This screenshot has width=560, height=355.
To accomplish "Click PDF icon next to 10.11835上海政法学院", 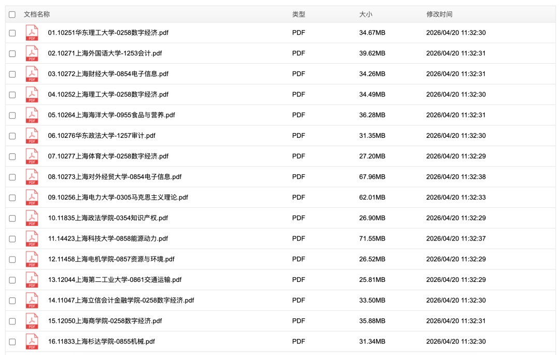I will (x=32, y=218).
